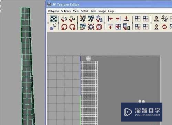Open the Select menu
Viewport: 172px width, 125px height.
coord(85,11)
